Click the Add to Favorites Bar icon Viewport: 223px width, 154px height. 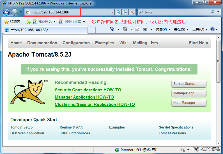click(x=28, y=22)
